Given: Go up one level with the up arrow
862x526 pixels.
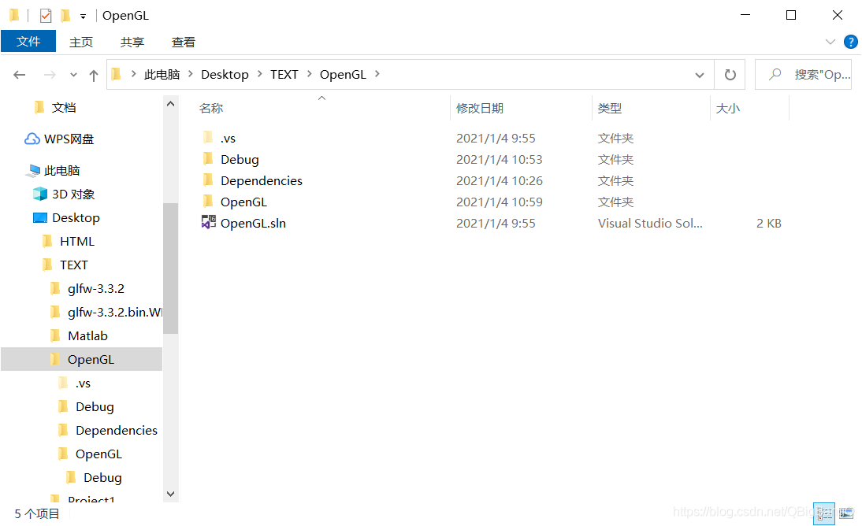Looking at the screenshot, I should [94, 76].
